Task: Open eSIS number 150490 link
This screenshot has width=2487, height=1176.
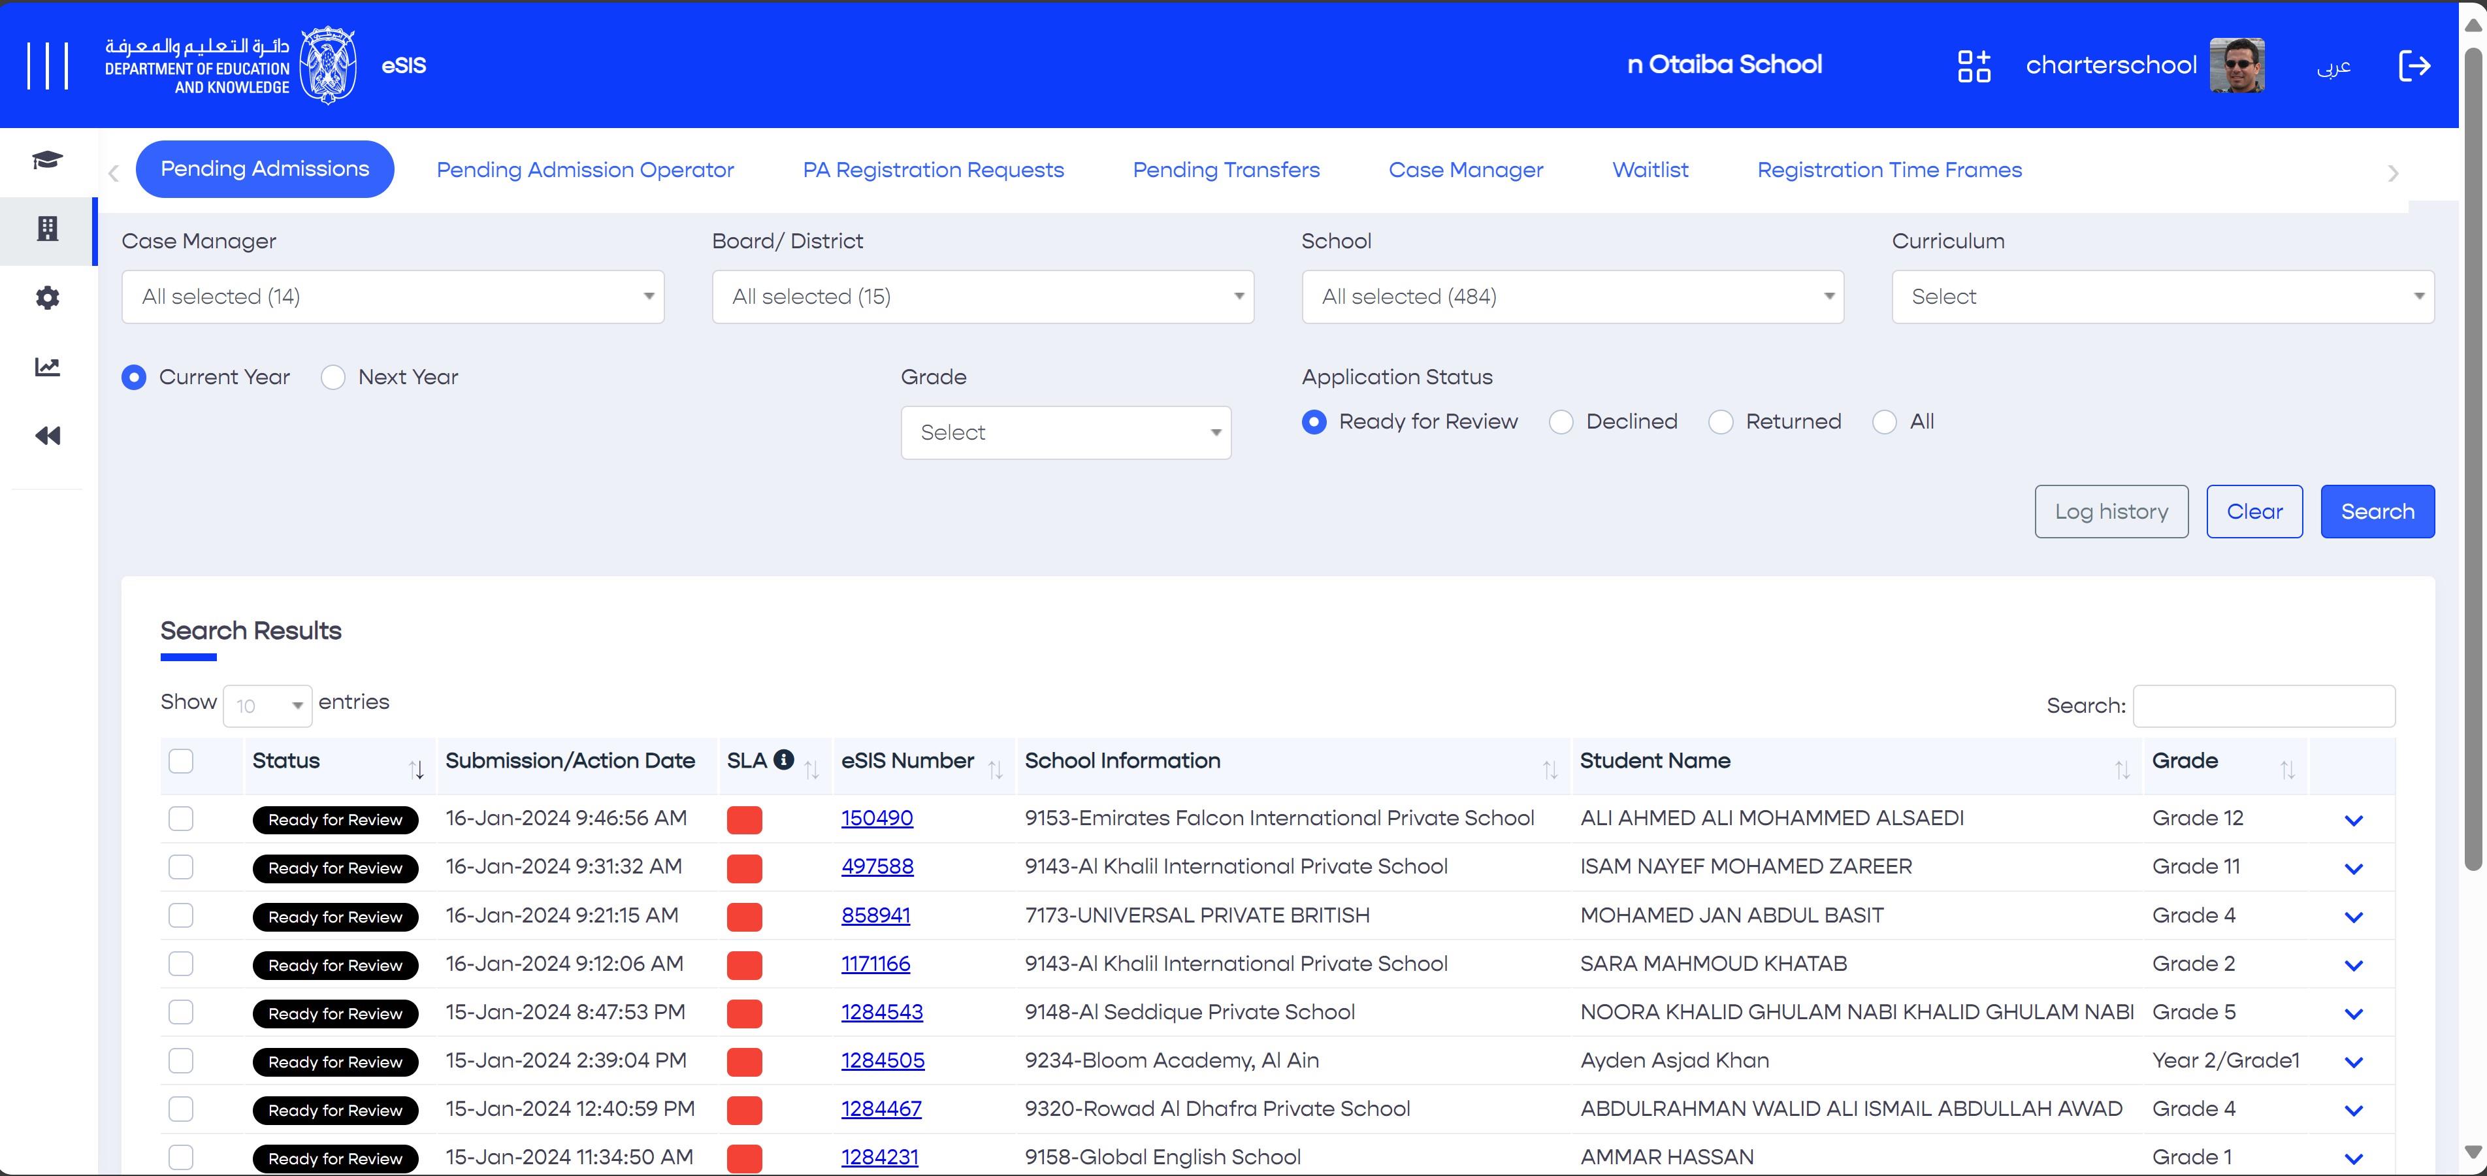Action: tap(877, 819)
